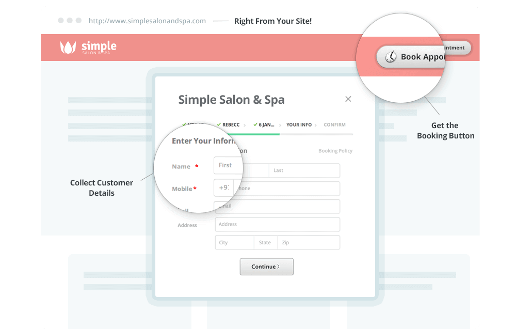Click the Continue button
The height and width of the screenshot is (329, 516).
pyautogui.click(x=267, y=267)
